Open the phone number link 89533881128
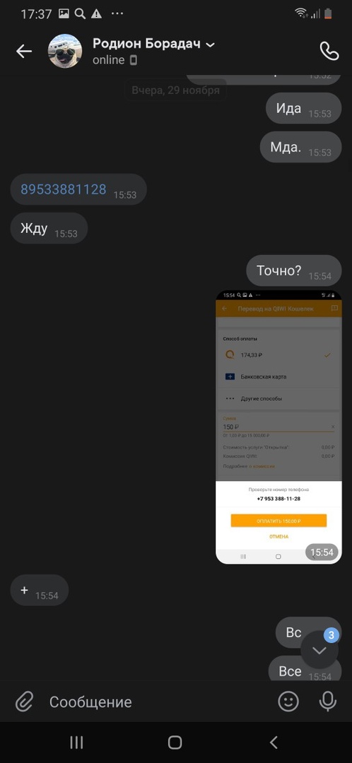 [x=64, y=189]
